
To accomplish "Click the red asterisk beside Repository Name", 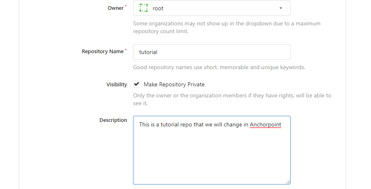I will click(126, 49).
